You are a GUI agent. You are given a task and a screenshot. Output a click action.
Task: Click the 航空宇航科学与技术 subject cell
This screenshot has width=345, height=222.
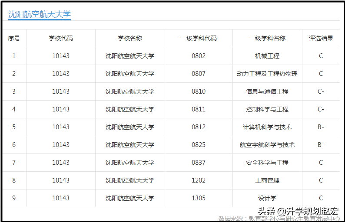coord(267,145)
